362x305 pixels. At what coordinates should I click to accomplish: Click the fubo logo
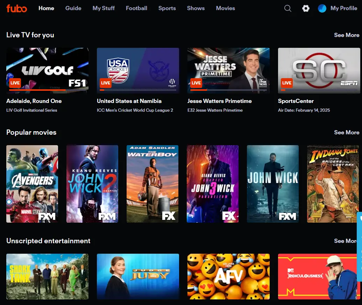click(x=17, y=8)
